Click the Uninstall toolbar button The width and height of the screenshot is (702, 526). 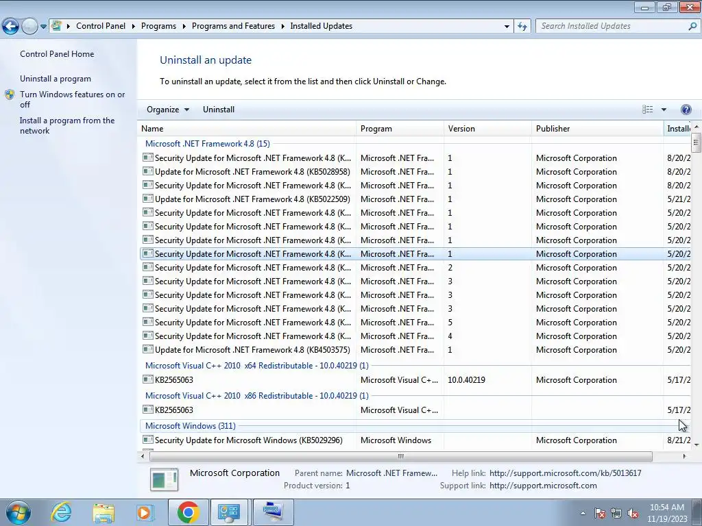219,110
